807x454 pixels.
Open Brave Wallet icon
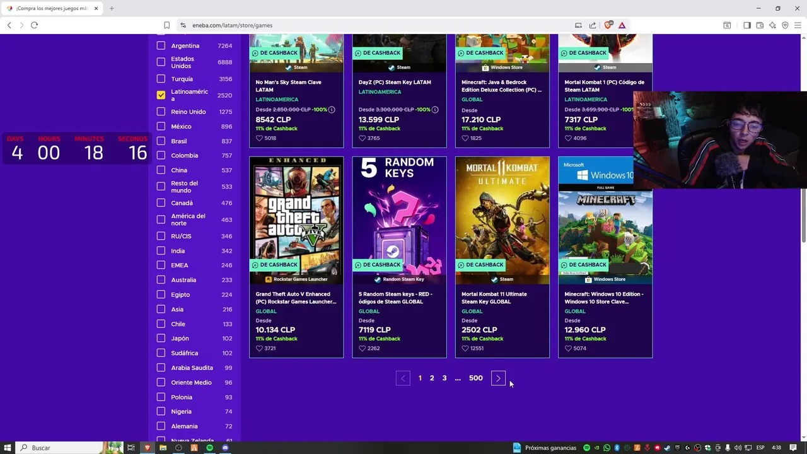click(760, 25)
